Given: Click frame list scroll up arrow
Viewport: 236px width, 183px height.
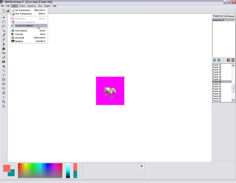Looking at the screenshot, I should point(233,65).
